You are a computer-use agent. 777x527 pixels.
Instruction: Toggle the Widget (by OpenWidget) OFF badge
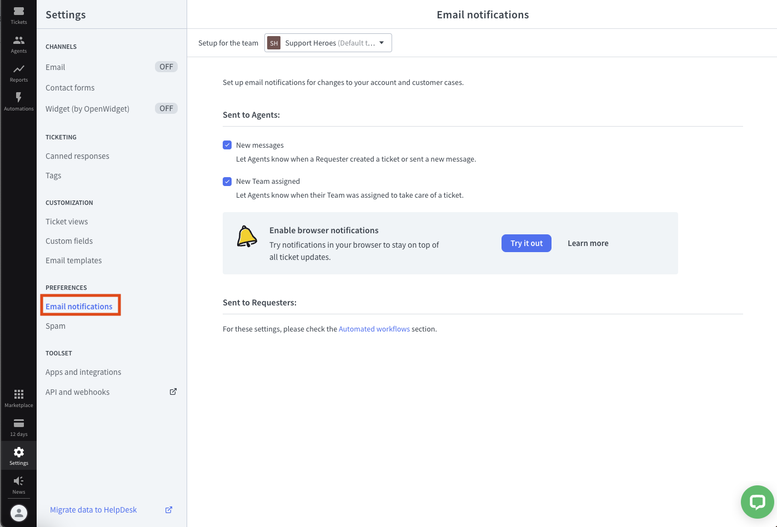(166, 108)
